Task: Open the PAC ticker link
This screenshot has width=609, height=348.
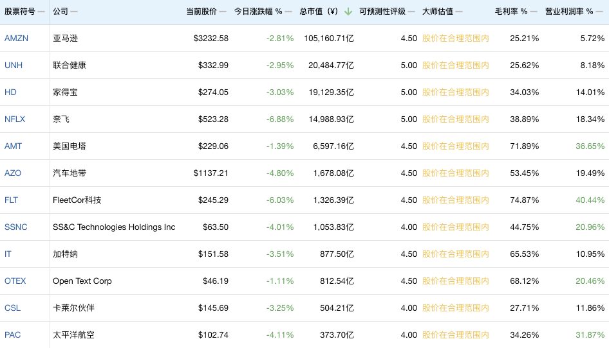Action: click(12, 335)
